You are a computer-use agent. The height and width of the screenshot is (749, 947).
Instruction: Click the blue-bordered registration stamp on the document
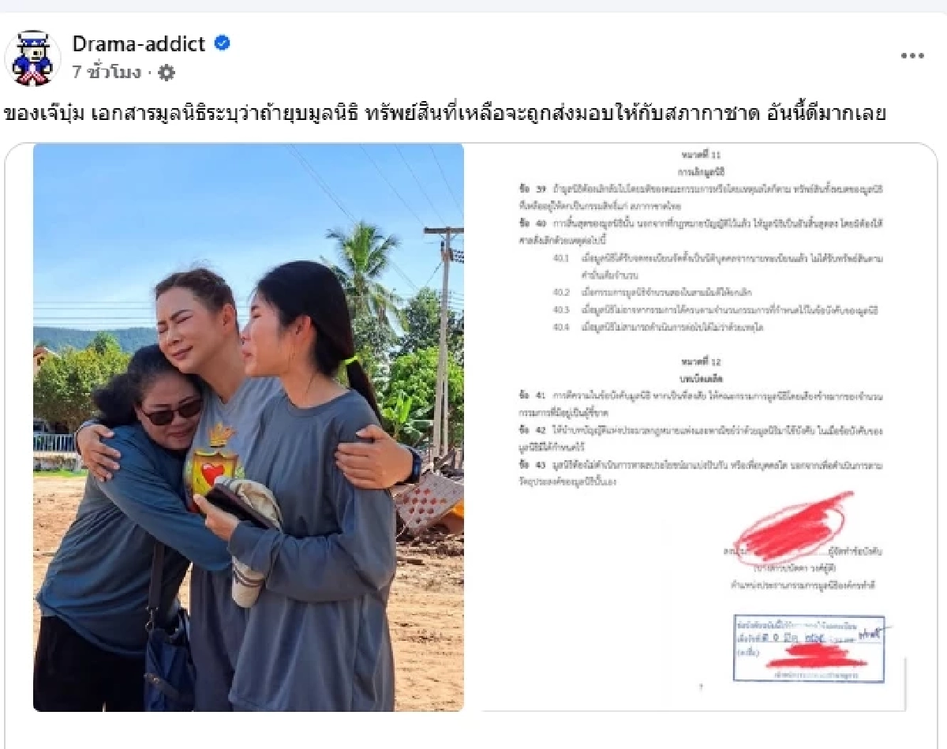tap(808, 648)
